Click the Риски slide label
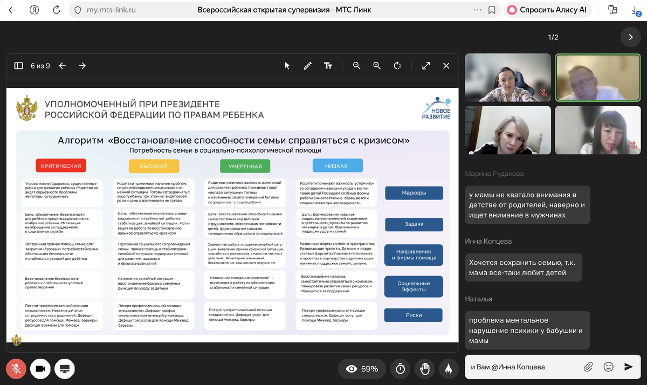 pos(414,315)
